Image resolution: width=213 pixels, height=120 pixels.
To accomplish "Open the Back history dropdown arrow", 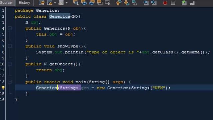I will [x=55, y=3].
